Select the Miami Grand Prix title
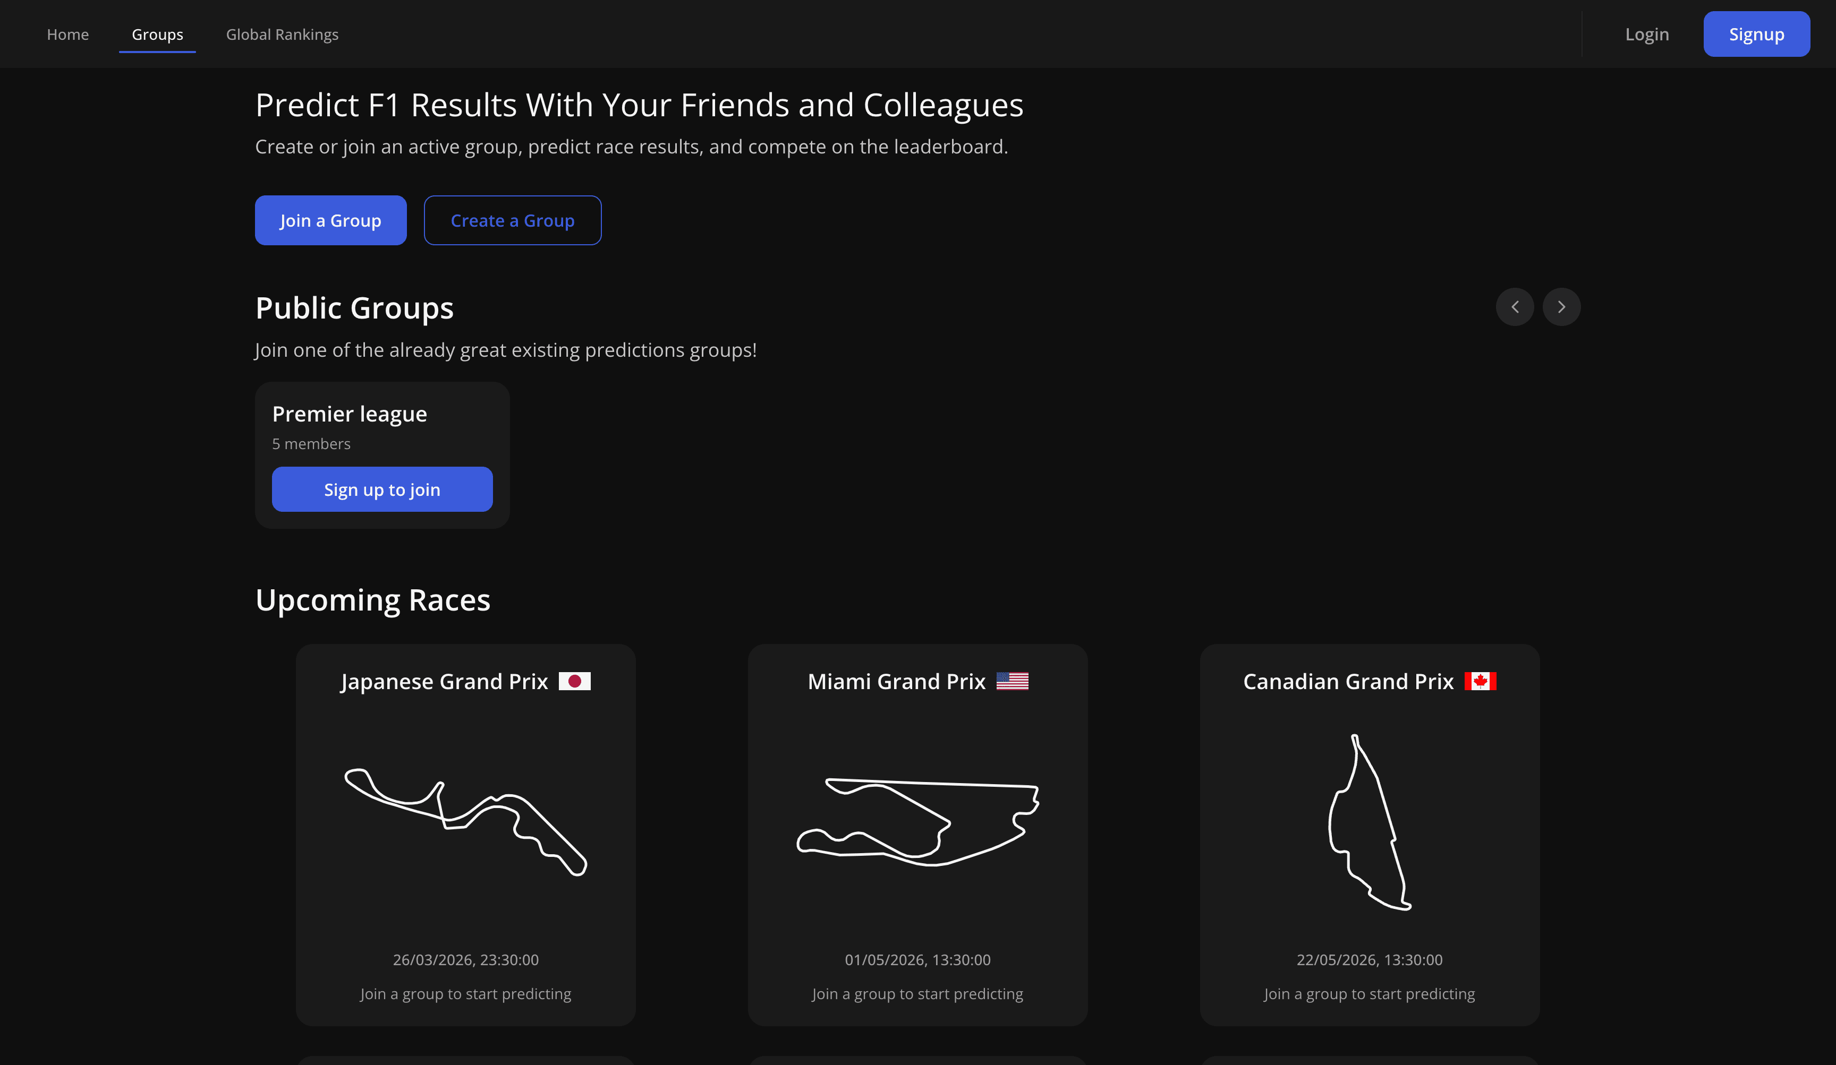The height and width of the screenshot is (1065, 1836). (x=896, y=681)
